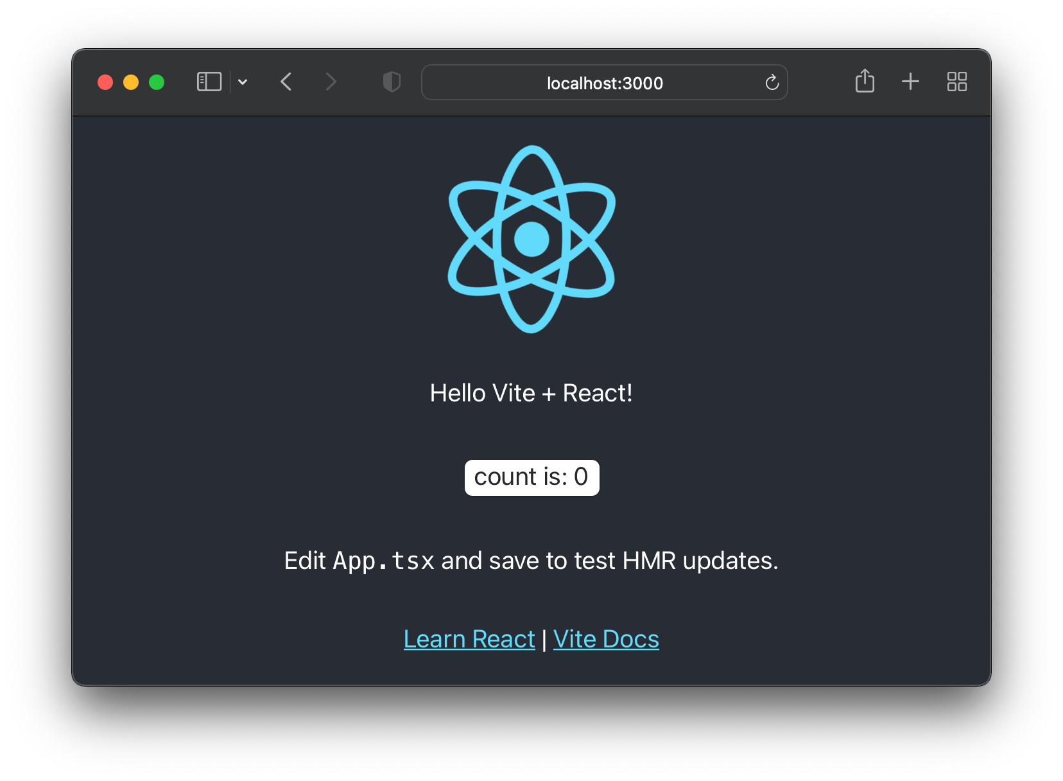
Task: Open the Learn React link
Action: pos(469,639)
